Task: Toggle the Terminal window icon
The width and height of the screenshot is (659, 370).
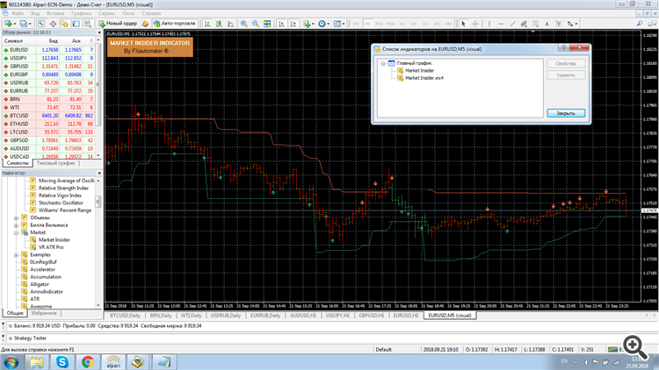Action: pyautogui.click(x=76, y=24)
